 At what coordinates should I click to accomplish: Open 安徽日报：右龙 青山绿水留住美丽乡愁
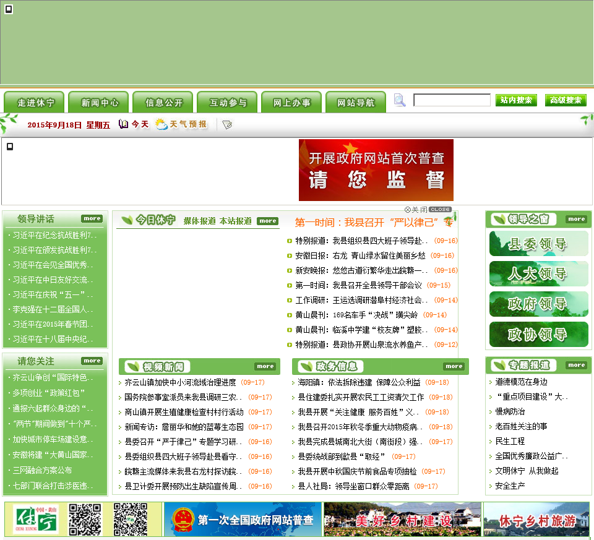point(360,255)
